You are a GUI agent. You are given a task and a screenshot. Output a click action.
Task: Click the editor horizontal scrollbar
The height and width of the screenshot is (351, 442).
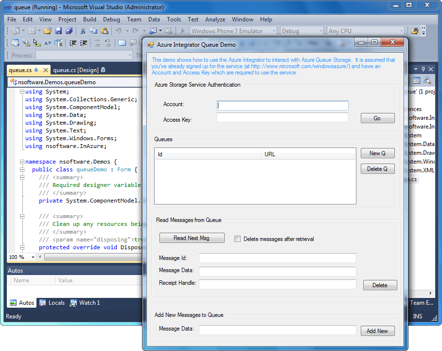93,257
